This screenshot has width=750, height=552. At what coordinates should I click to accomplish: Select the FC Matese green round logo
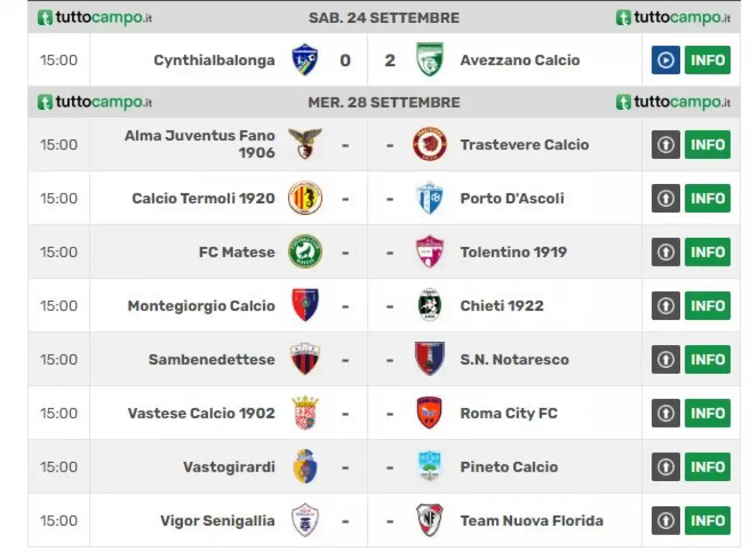click(x=305, y=252)
